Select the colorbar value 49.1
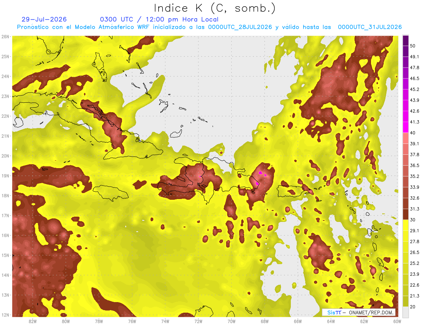The width and height of the screenshot is (422, 326). click(x=414, y=57)
